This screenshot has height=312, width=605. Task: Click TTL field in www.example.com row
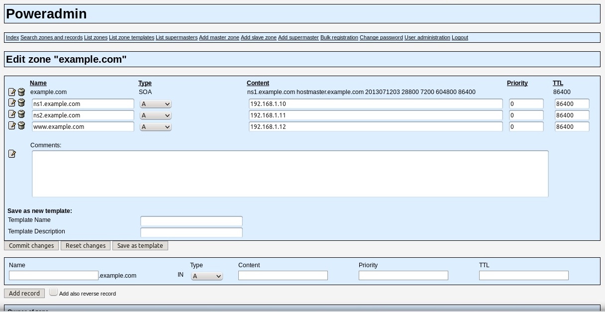(572, 126)
